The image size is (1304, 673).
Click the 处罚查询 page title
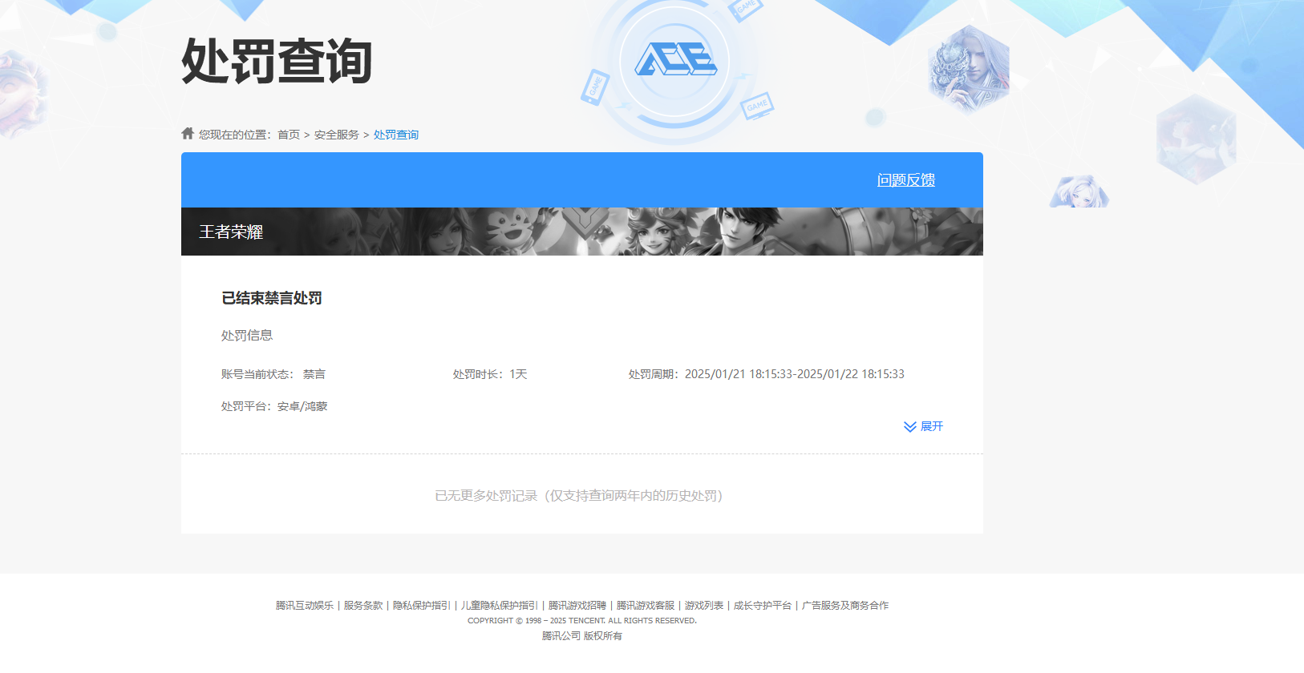[277, 61]
